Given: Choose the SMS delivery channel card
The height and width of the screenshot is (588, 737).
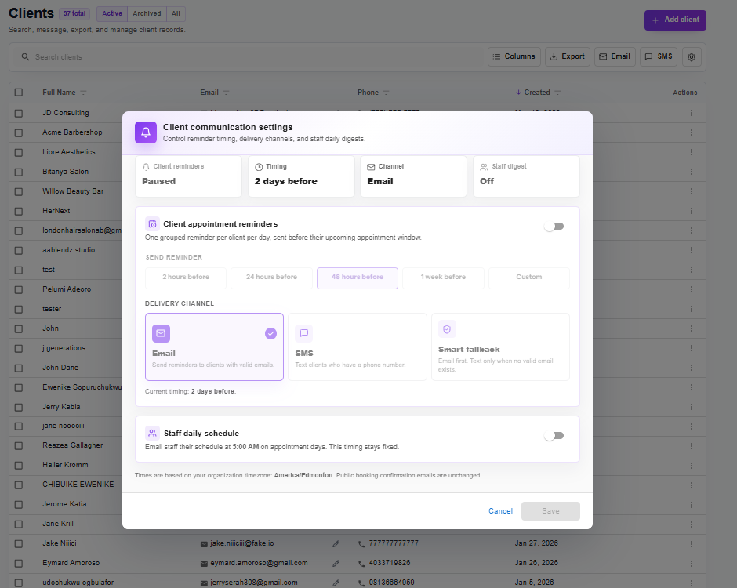Looking at the screenshot, I should point(358,347).
